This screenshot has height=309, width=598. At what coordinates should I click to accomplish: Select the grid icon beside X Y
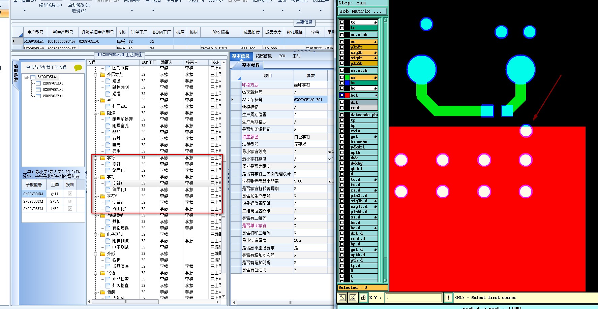(x=363, y=298)
